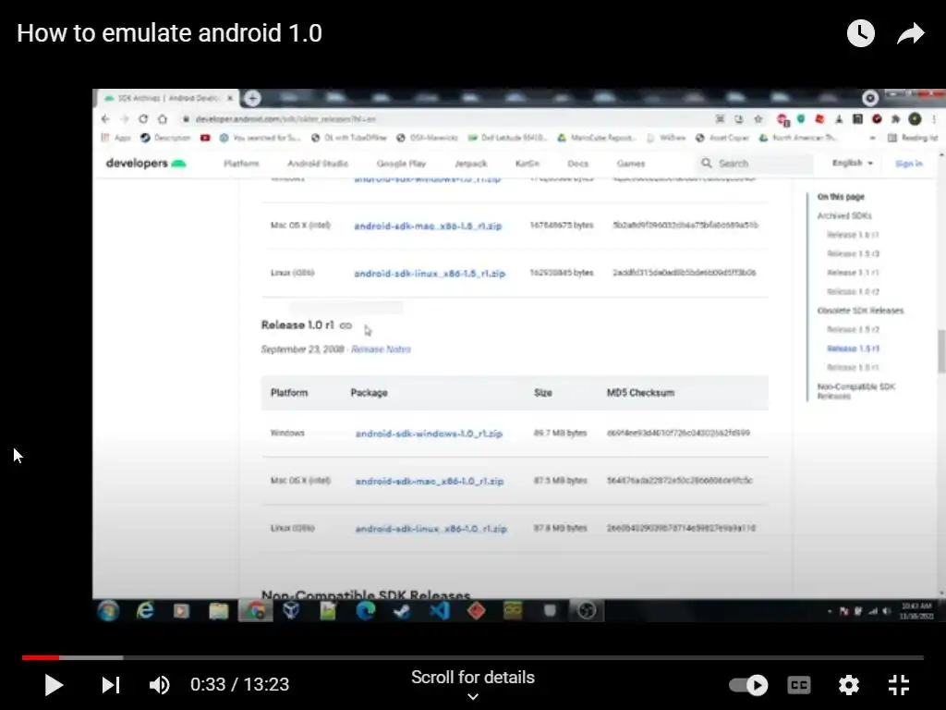Viewport: 946px width, 710px height.
Task: Toggle the autoplay switch
Action: [748, 685]
